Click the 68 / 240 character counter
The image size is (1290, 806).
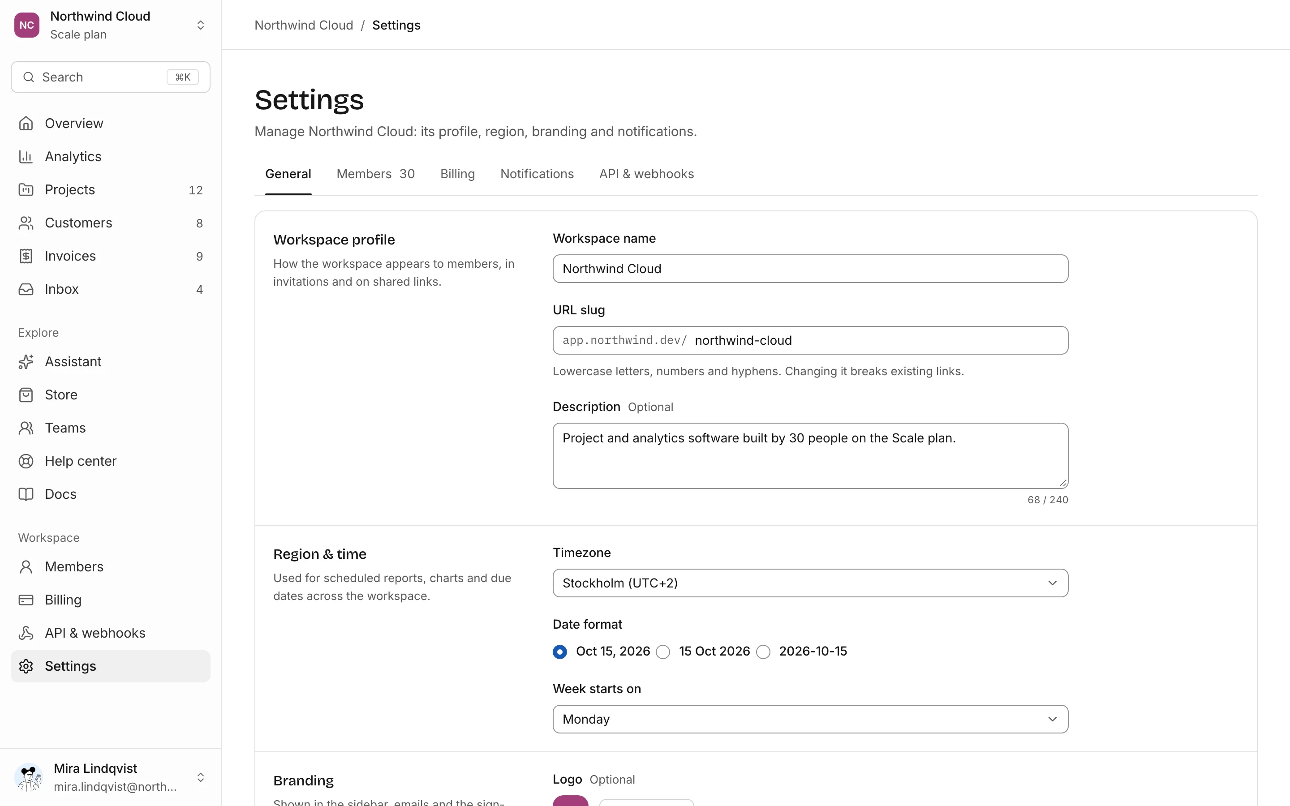[x=1048, y=499]
